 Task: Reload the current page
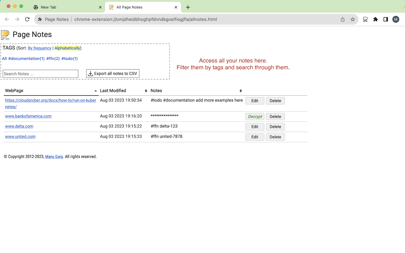coord(27,19)
